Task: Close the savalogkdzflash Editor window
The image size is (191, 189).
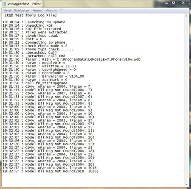Action: point(183,3)
